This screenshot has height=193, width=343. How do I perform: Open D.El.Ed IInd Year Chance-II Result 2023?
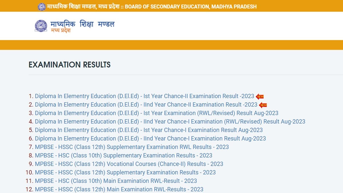click(146, 105)
